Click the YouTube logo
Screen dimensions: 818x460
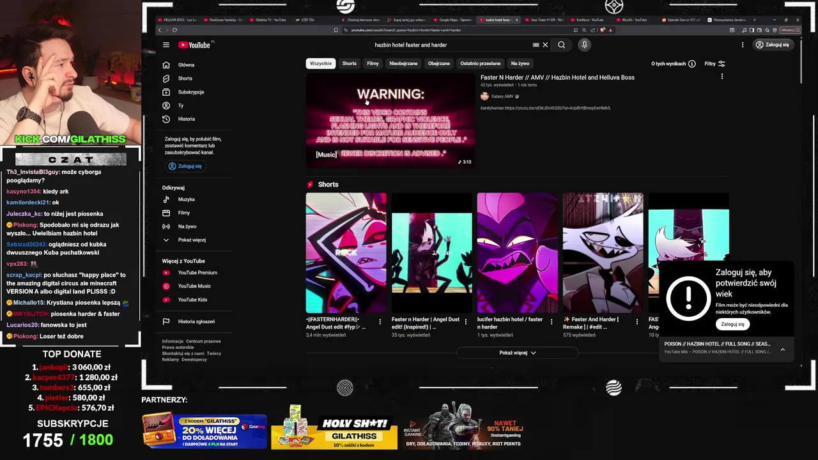click(196, 45)
